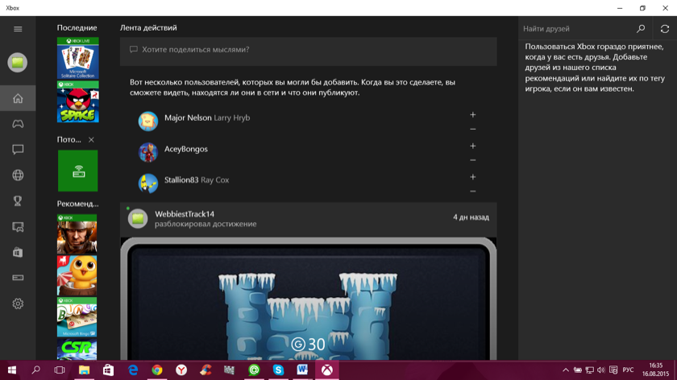Open Skype from the Windows taskbar
Screen dimensions: 677x380
(278, 370)
